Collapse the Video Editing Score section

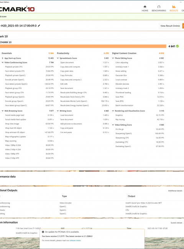[x=113, y=125]
